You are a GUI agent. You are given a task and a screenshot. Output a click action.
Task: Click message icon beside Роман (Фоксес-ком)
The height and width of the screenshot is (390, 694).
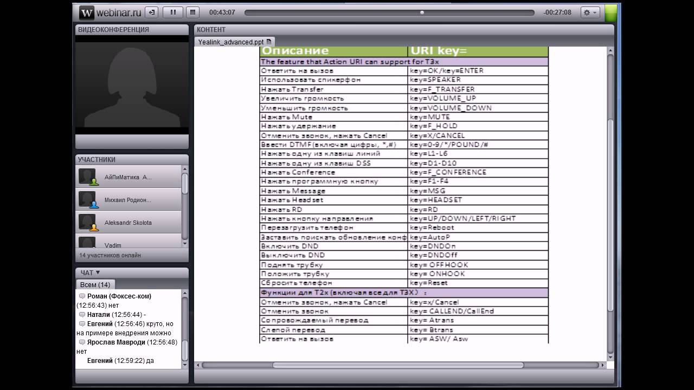click(82, 296)
